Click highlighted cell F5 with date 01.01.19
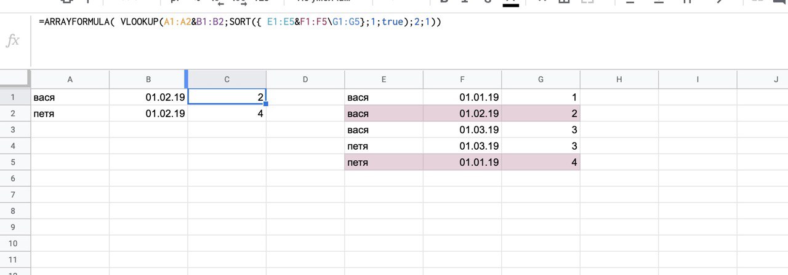 (462, 162)
